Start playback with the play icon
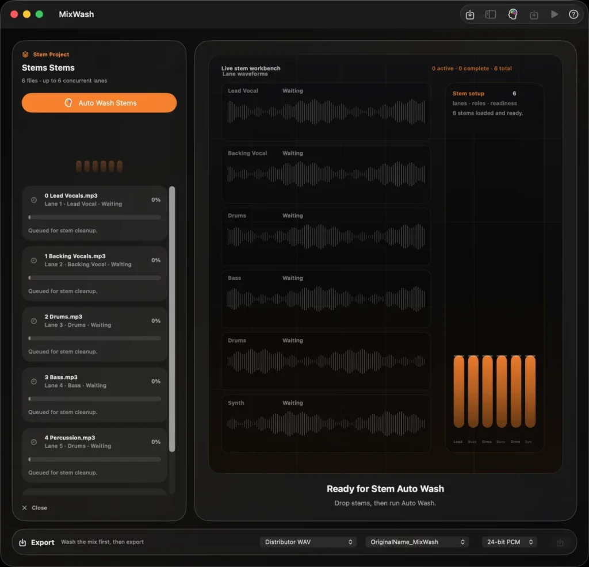 (x=554, y=14)
